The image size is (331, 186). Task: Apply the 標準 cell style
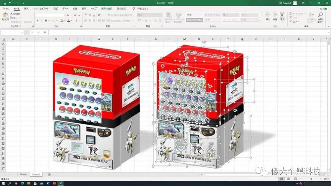pos(194,15)
